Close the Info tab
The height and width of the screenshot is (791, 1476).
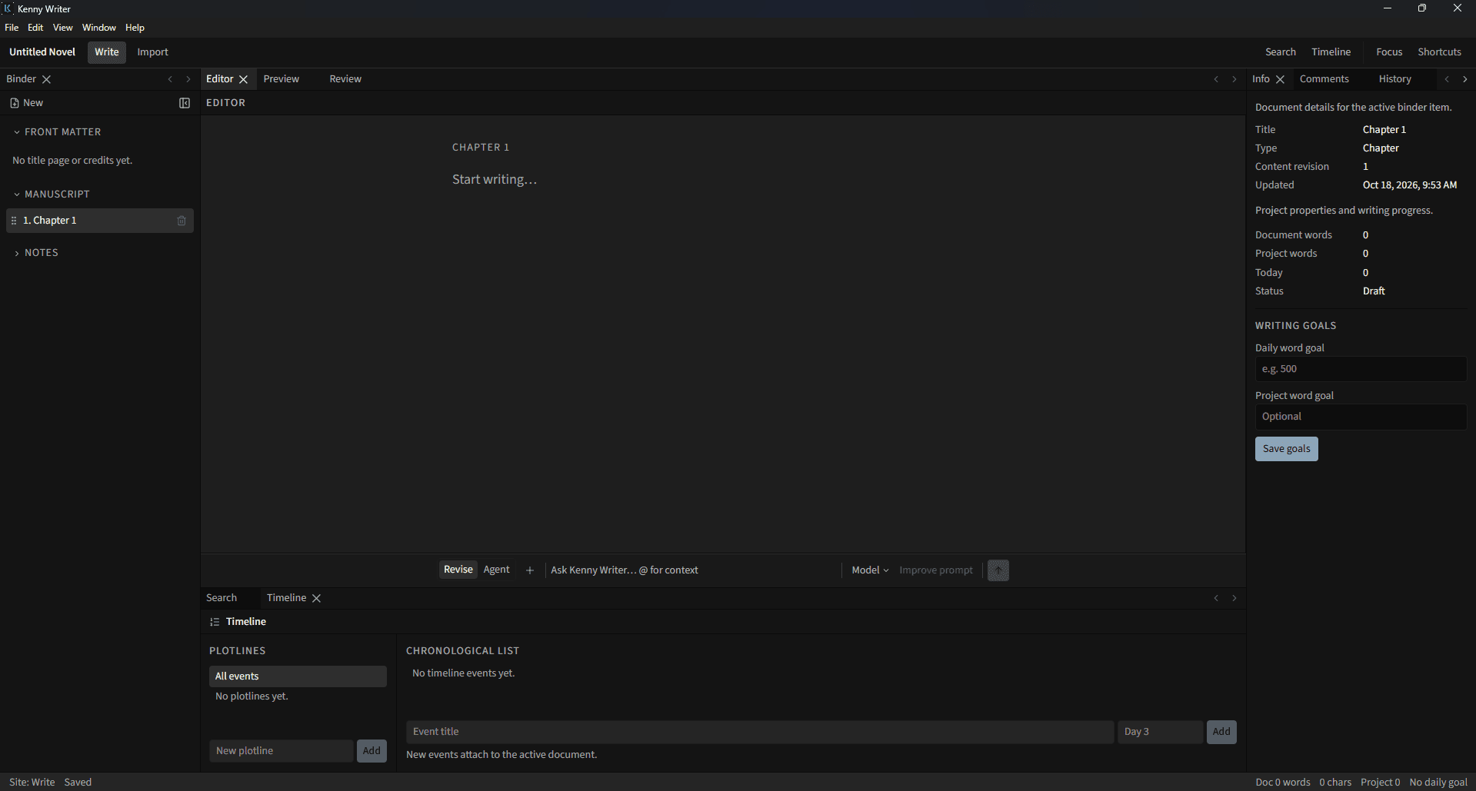pos(1280,79)
